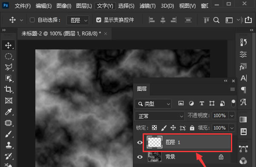Hide 图层 1 with eye icon

[140, 143]
